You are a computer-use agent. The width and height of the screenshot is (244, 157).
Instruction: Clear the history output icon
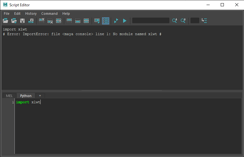click(x=42, y=21)
